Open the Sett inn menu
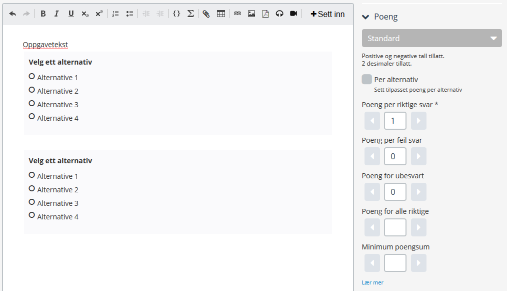The image size is (507, 291). (327, 14)
